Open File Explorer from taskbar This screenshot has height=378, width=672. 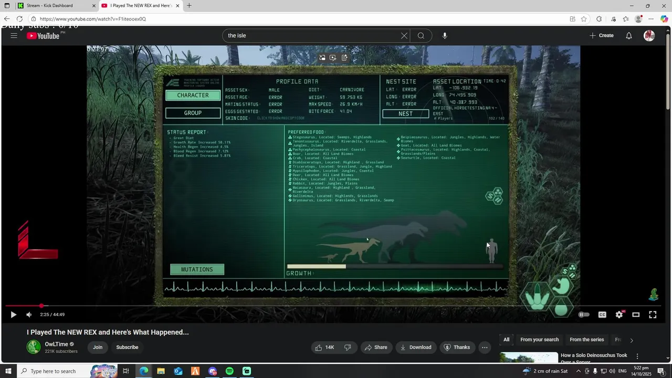[x=161, y=371]
